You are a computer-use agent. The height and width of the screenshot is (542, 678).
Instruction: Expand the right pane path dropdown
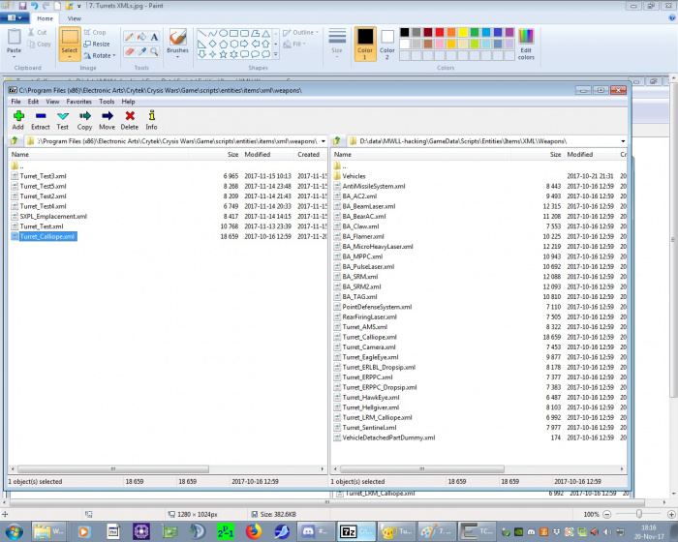click(x=622, y=141)
